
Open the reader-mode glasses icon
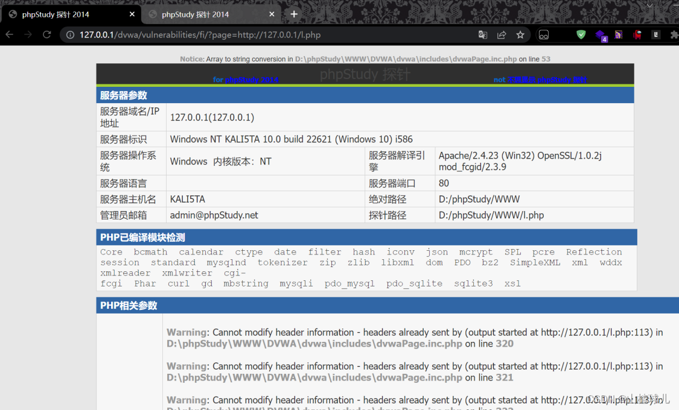pyautogui.click(x=543, y=35)
